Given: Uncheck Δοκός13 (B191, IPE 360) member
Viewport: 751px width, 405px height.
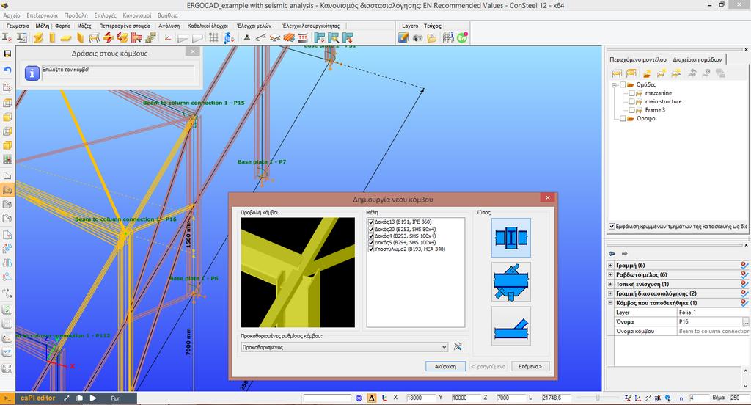Looking at the screenshot, I should [370, 222].
